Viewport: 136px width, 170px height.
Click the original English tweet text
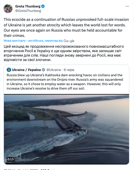(x=66, y=27)
